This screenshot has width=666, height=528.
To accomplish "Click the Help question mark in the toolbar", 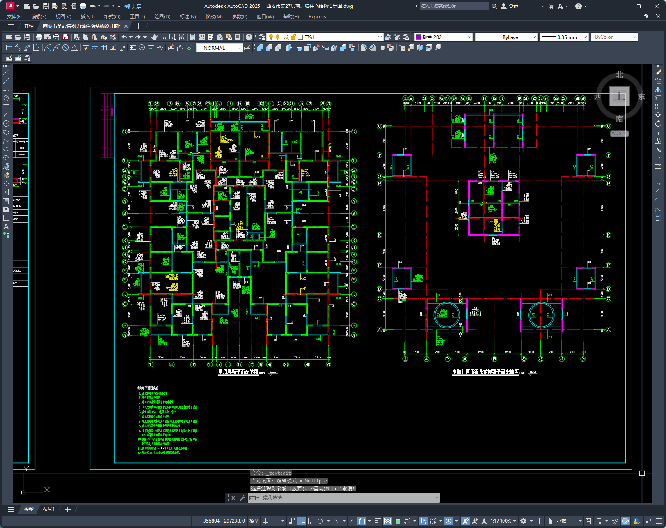I will [x=249, y=37].
